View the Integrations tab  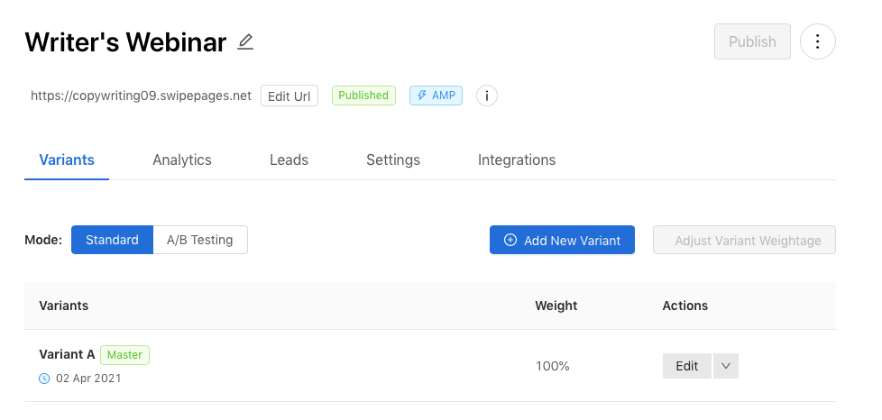[517, 160]
